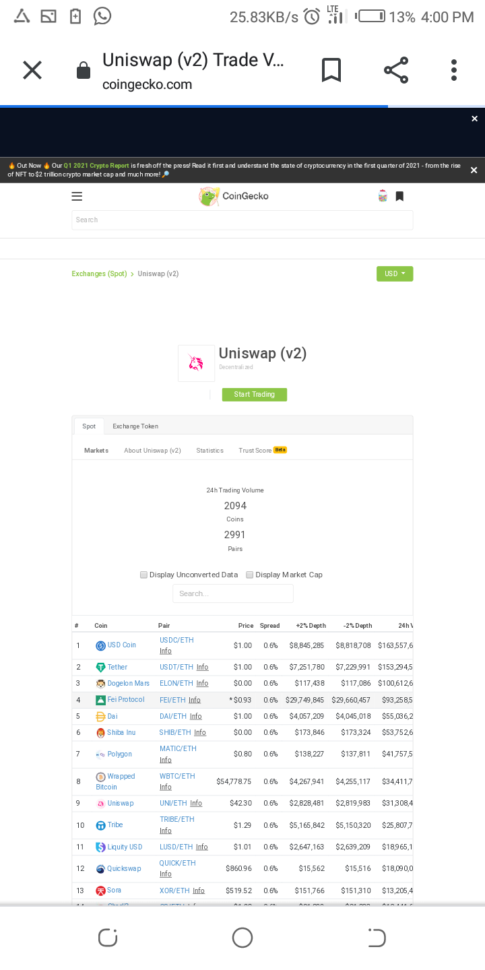The height and width of the screenshot is (970, 485).
Task: Click the Wrapped Bitcoin coin icon
Action: 100,777
